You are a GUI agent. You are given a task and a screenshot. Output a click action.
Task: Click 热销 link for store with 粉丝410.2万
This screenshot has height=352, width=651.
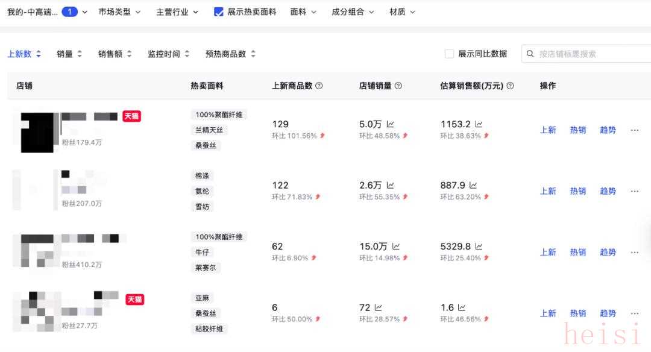pos(577,253)
